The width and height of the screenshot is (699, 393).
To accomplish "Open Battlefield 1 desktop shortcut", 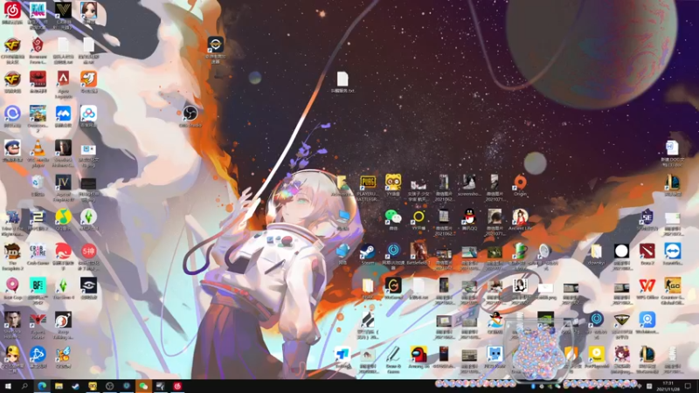I will 419,252.
